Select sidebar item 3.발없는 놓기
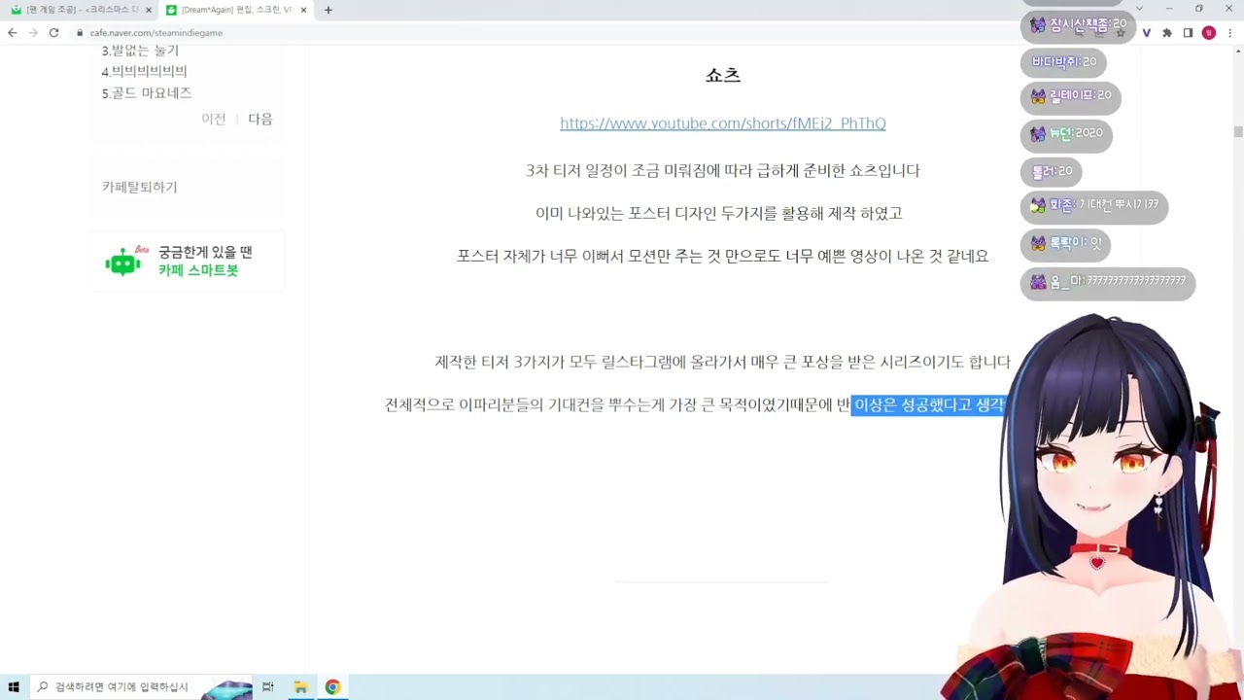Image resolution: width=1244 pixels, height=700 pixels. click(140, 50)
